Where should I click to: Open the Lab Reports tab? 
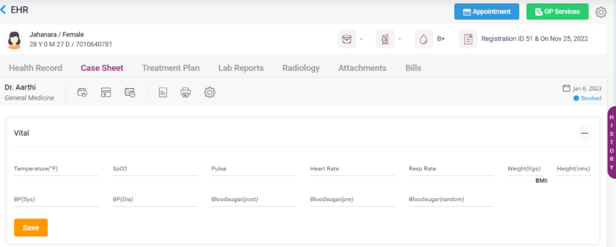coord(241,68)
